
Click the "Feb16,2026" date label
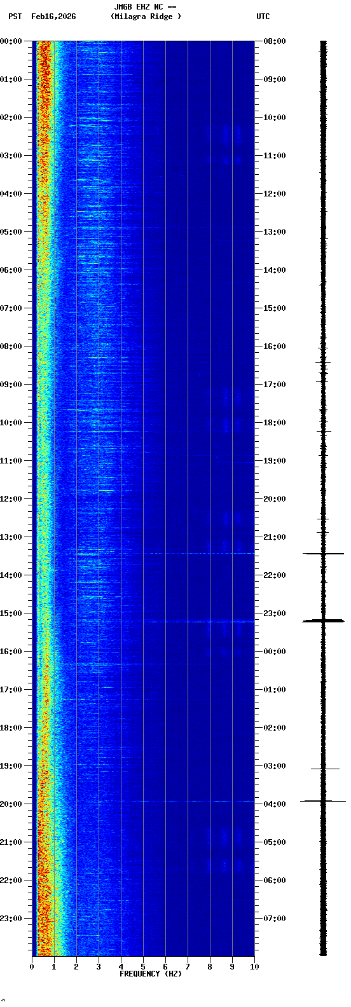pyautogui.click(x=53, y=17)
